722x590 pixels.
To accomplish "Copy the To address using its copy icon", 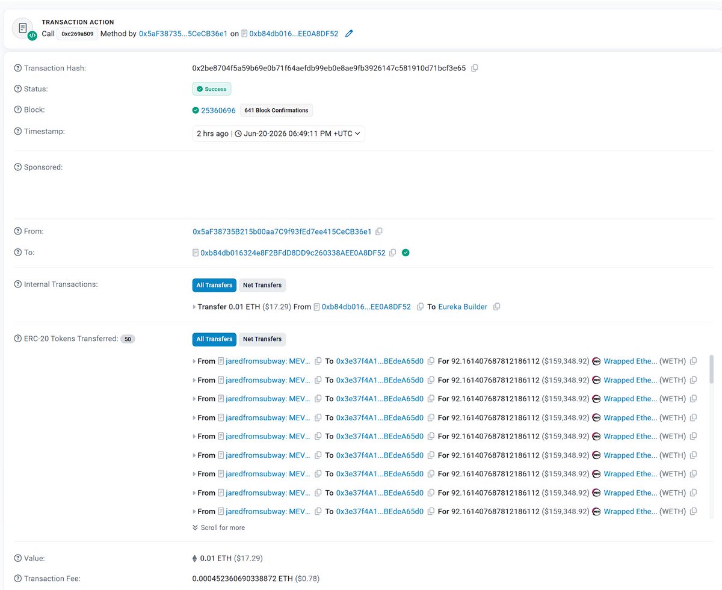I will (393, 253).
